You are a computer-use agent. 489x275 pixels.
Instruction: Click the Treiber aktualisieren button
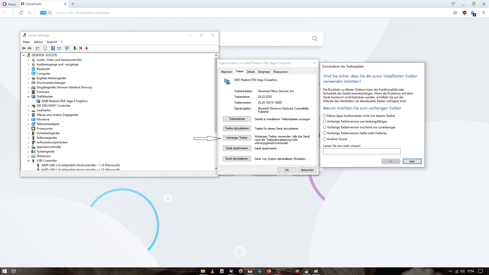[237, 128]
